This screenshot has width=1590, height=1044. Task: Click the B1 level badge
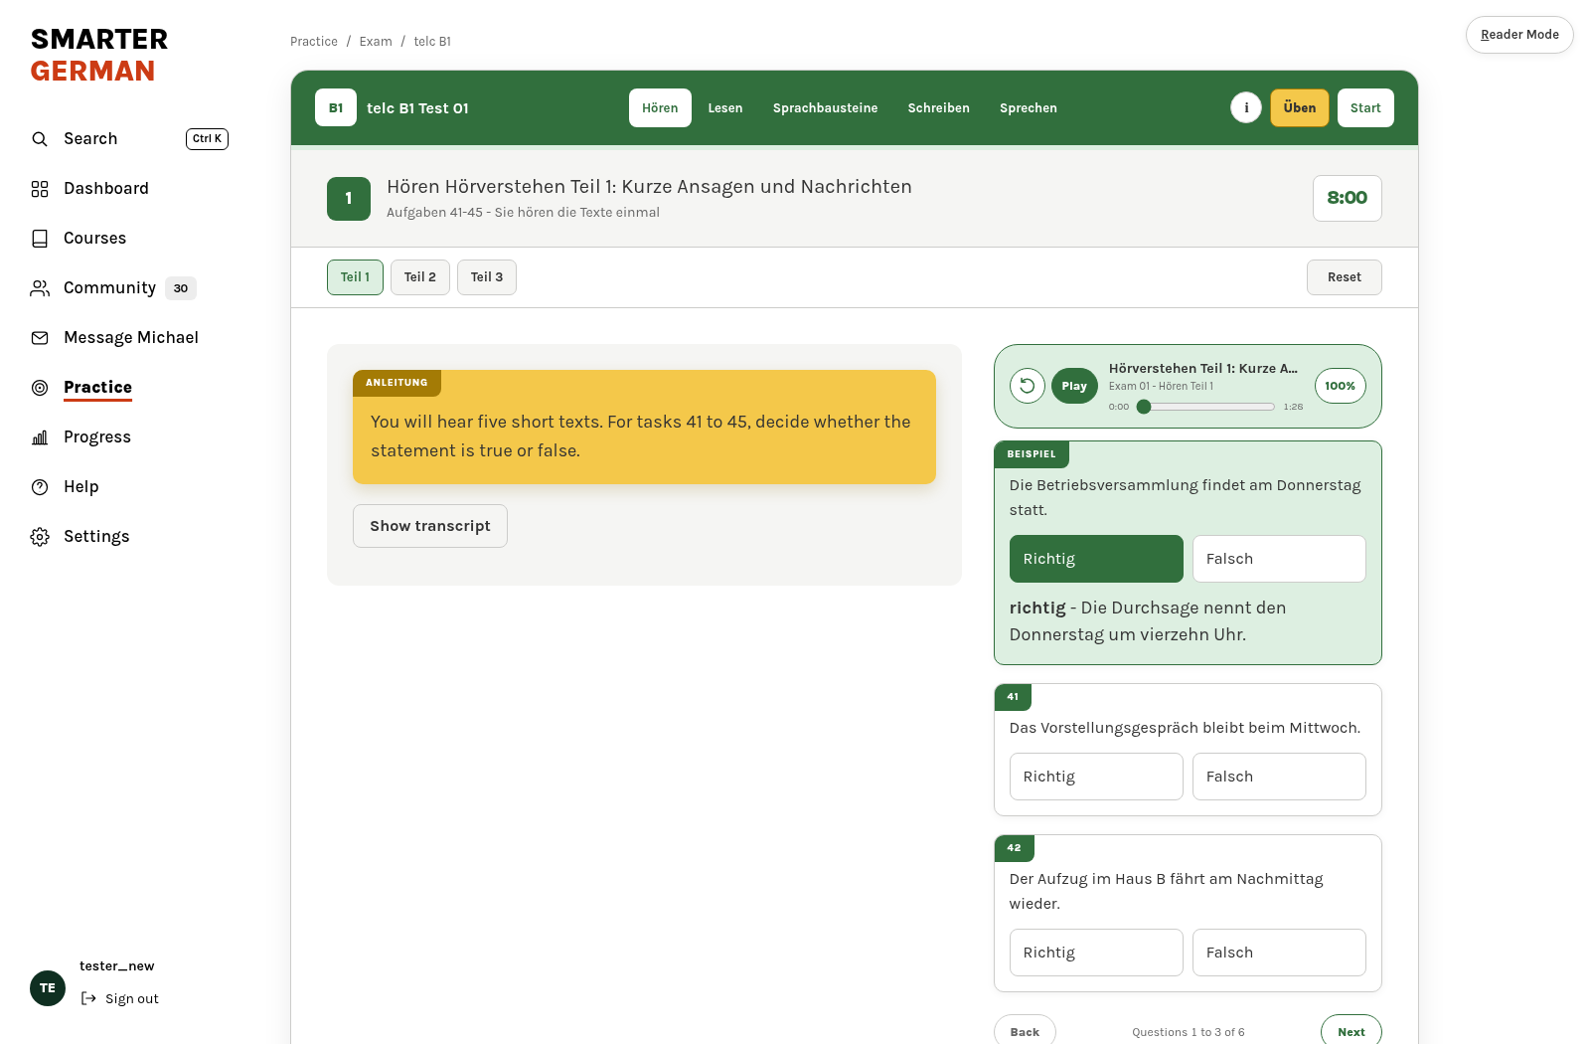[336, 107]
